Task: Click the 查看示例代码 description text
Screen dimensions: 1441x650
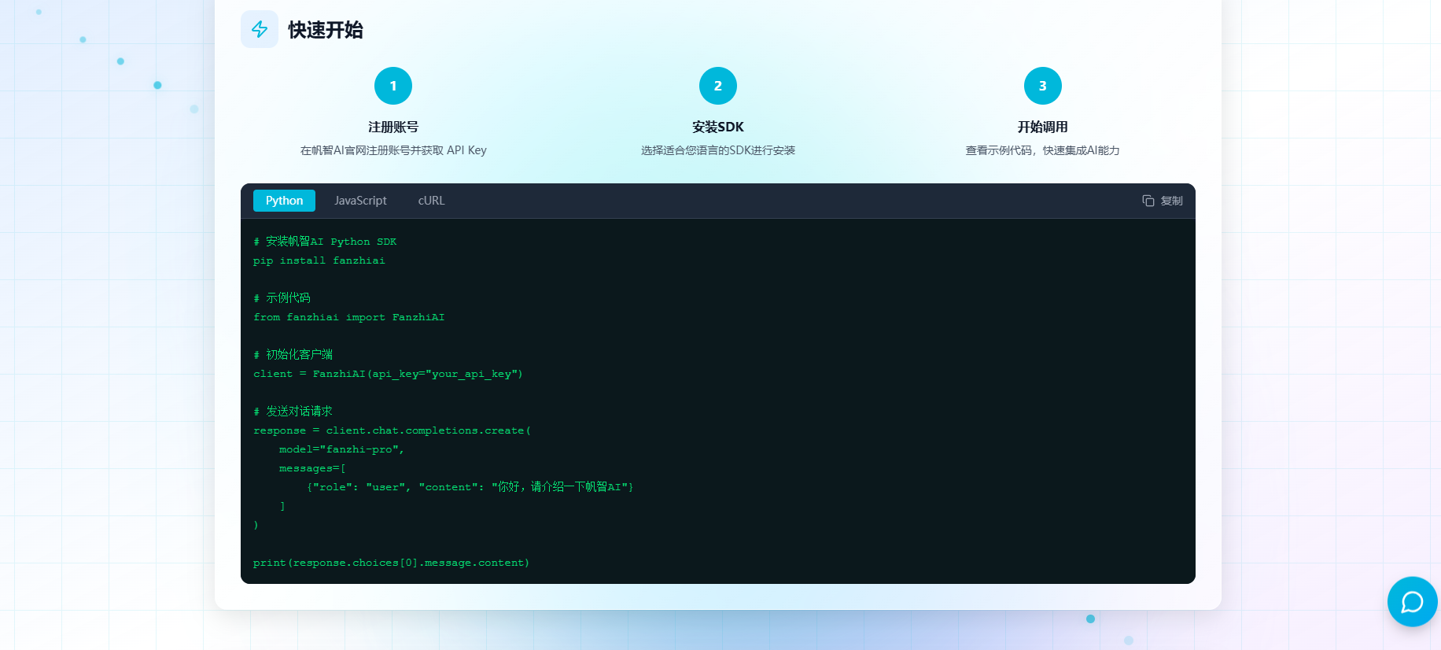Action: point(1042,150)
